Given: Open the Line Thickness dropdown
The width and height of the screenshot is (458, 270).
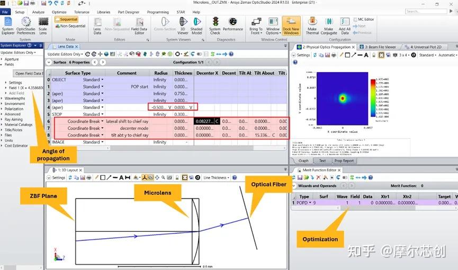Looking at the screenshot, I should [x=216, y=178].
